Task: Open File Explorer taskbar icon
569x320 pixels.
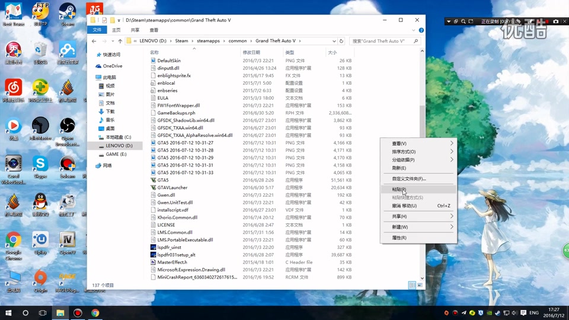Action: coord(60,313)
